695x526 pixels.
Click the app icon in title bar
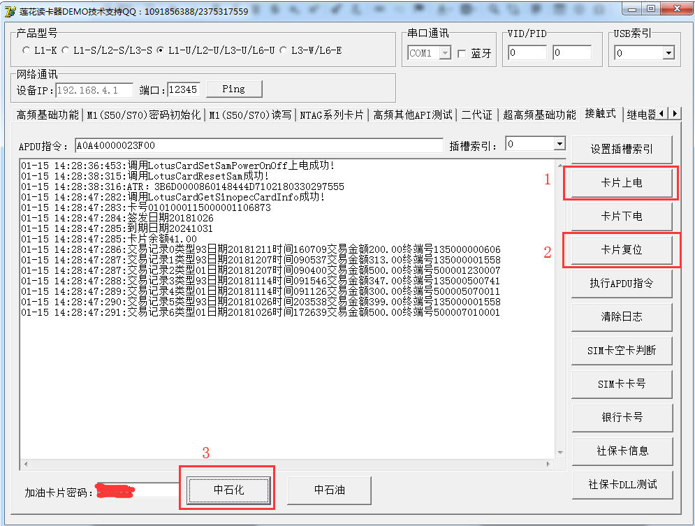click(x=10, y=11)
